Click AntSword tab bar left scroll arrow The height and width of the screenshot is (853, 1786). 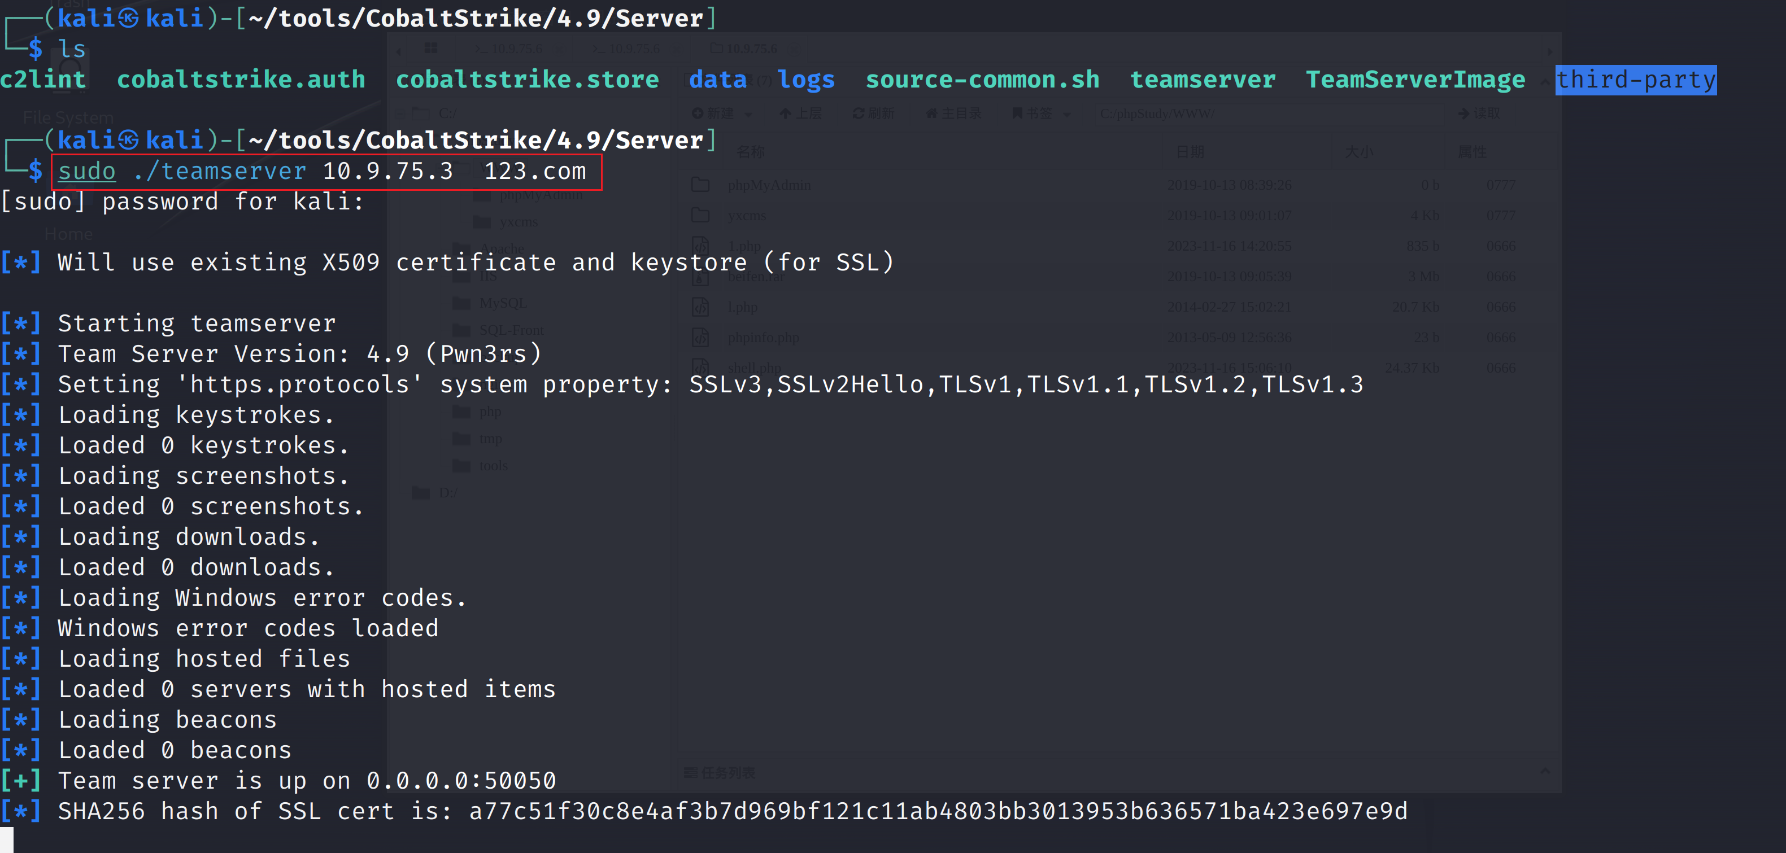click(399, 51)
